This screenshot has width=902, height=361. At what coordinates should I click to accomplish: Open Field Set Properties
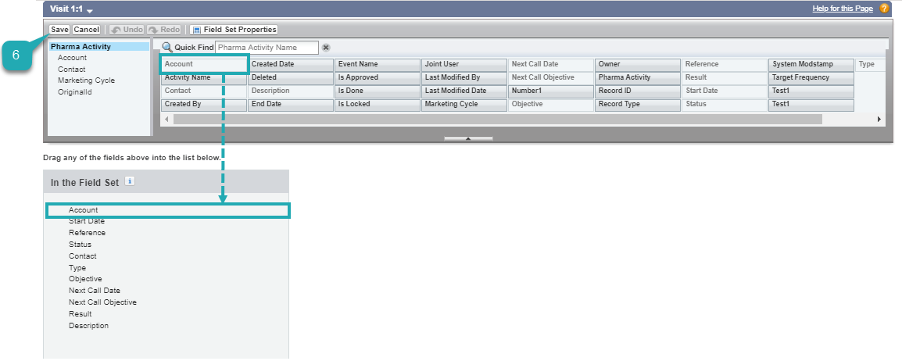click(234, 30)
